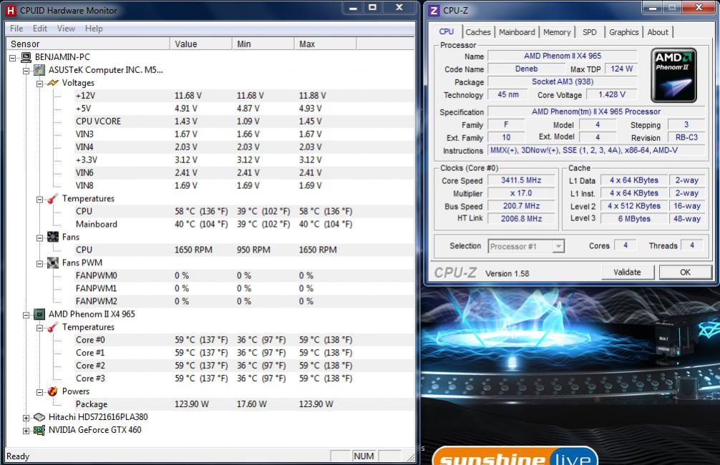Collapse the BENJAMIN-PC root node
This screenshot has width=720, height=465.
(x=13, y=58)
